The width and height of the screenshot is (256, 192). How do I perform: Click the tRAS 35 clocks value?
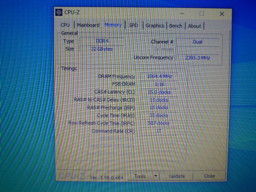click(159, 116)
